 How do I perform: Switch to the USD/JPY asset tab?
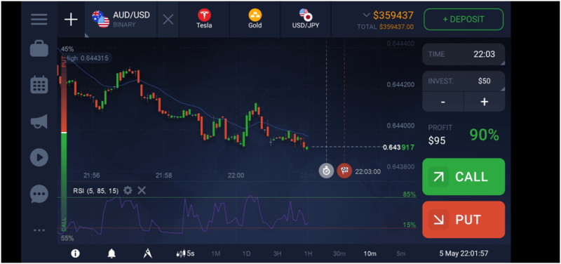306,20
